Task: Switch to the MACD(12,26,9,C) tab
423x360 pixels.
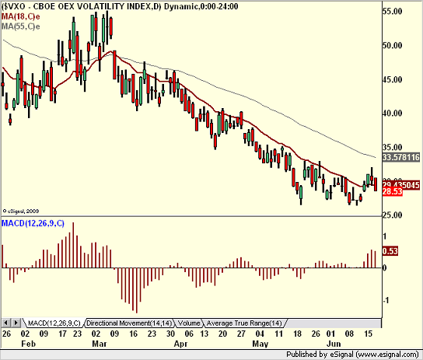Action: [x=54, y=323]
